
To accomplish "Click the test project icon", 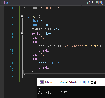I will [3, 3].
